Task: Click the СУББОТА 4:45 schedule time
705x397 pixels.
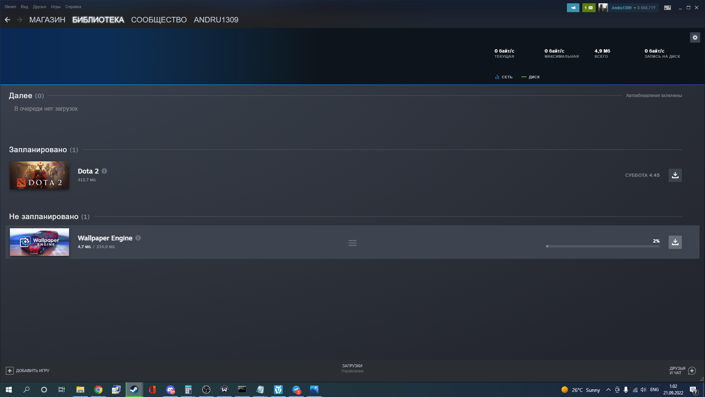Action: pyautogui.click(x=642, y=175)
